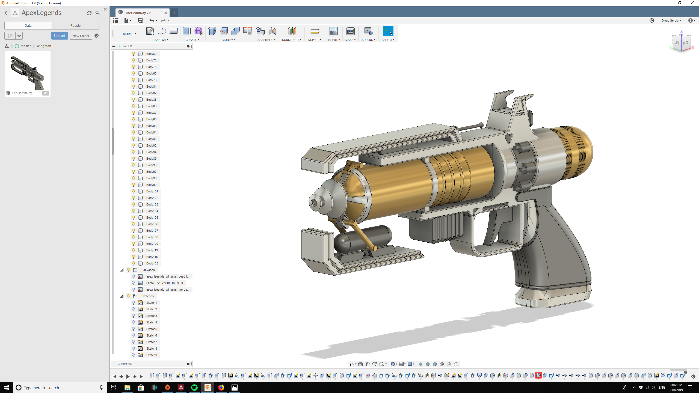Screen dimensions: 699x393
Task: Open the MODEL dropdown menu
Action: [x=129, y=34]
